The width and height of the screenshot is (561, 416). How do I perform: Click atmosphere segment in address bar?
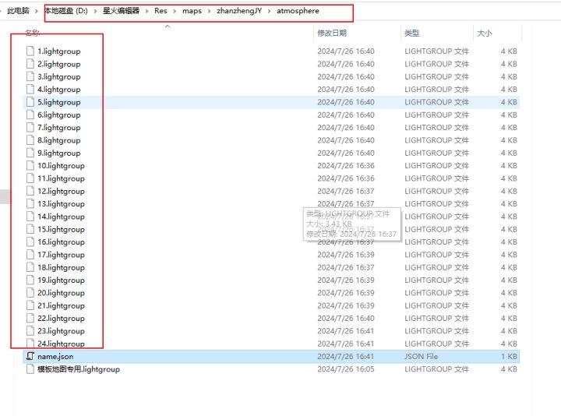(x=298, y=11)
